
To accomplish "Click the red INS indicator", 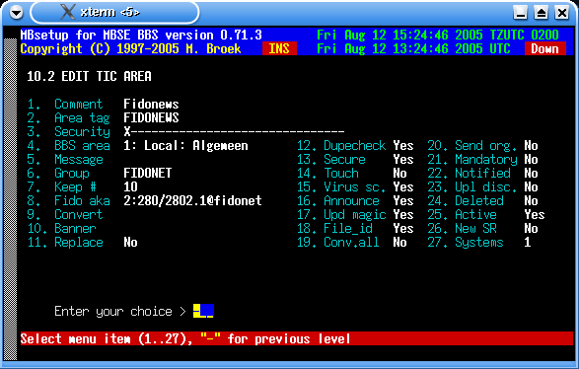I will (x=279, y=48).
